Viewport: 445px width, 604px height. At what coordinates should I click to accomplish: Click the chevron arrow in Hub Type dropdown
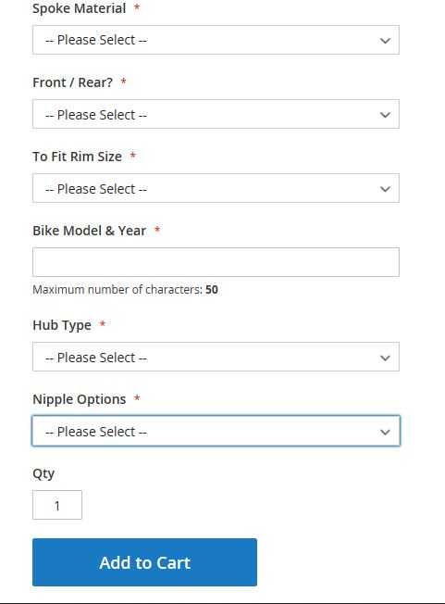pos(385,358)
